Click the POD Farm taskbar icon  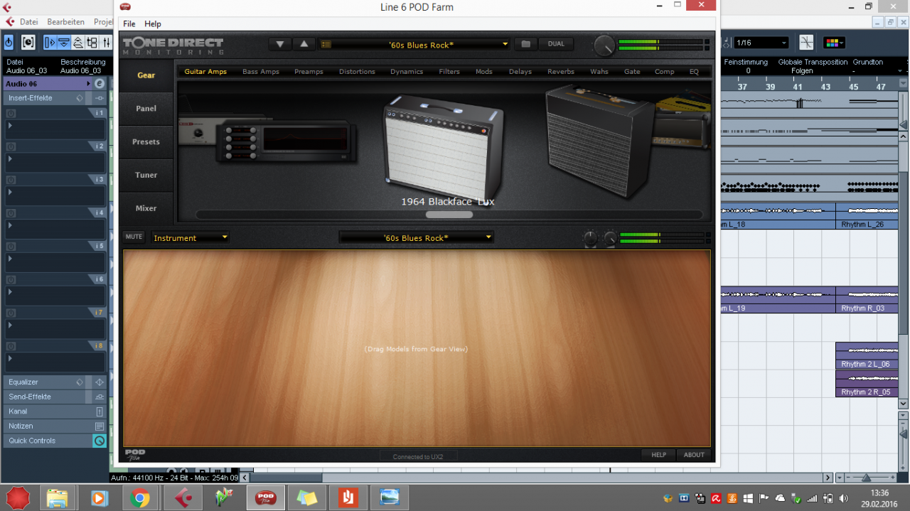pos(266,498)
